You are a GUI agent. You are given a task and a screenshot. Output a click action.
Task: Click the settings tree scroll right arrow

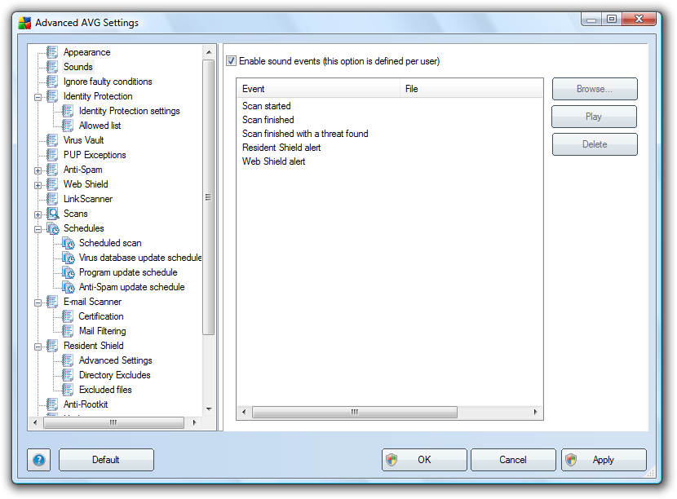[x=195, y=422]
